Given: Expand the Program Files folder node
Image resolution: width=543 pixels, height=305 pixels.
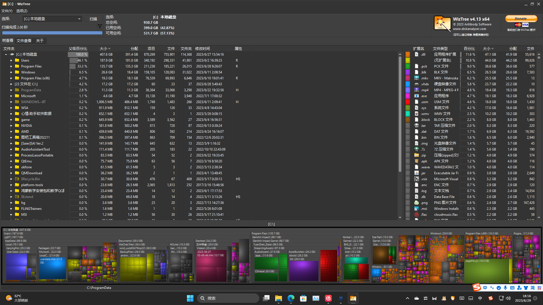Looking at the screenshot, I should 11,66.
